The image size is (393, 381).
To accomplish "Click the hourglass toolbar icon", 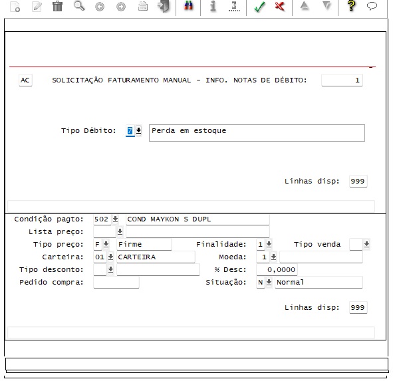I will (234, 7).
